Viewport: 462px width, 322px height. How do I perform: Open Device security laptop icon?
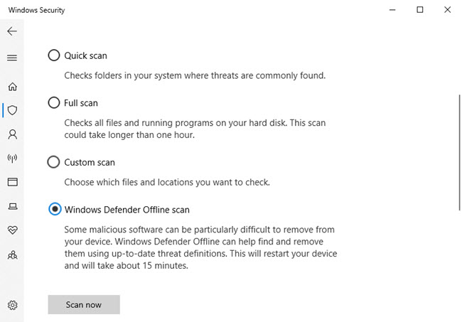(12, 206)
